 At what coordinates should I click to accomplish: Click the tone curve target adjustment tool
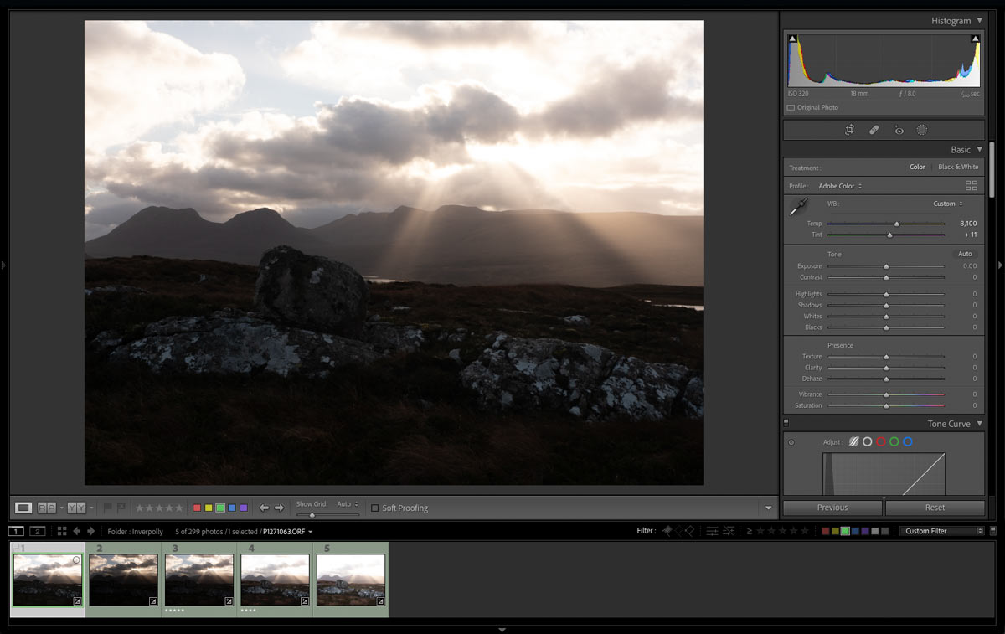(791, 442)
